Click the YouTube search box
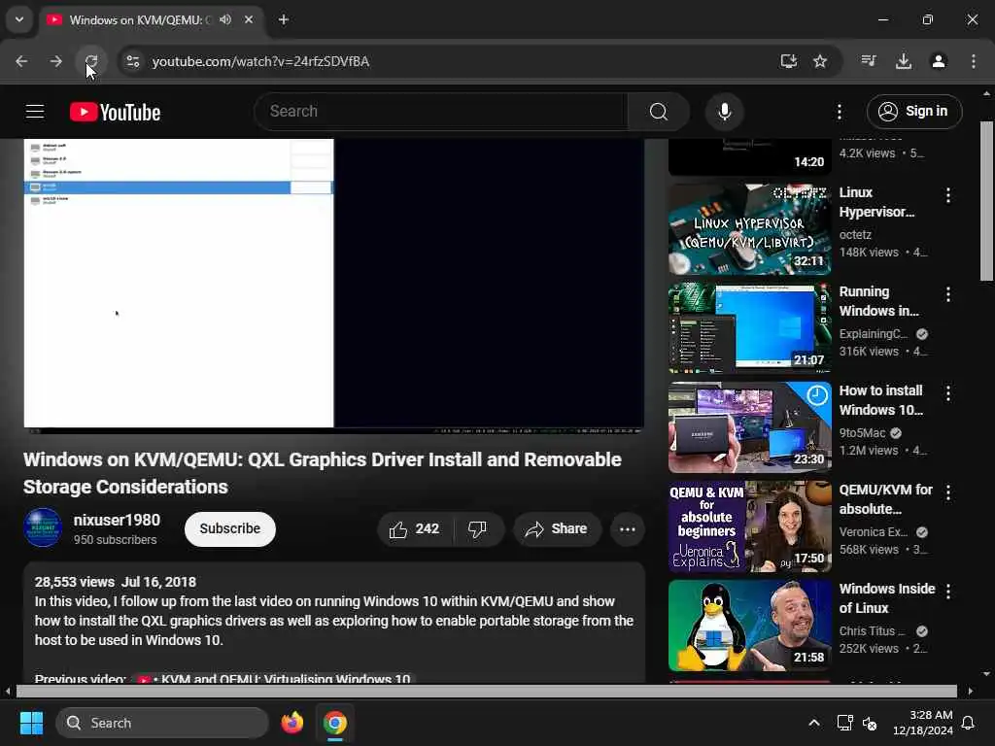The image size is (995, 746). 441,112
